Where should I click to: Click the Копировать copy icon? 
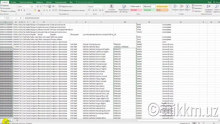[1, 8]
